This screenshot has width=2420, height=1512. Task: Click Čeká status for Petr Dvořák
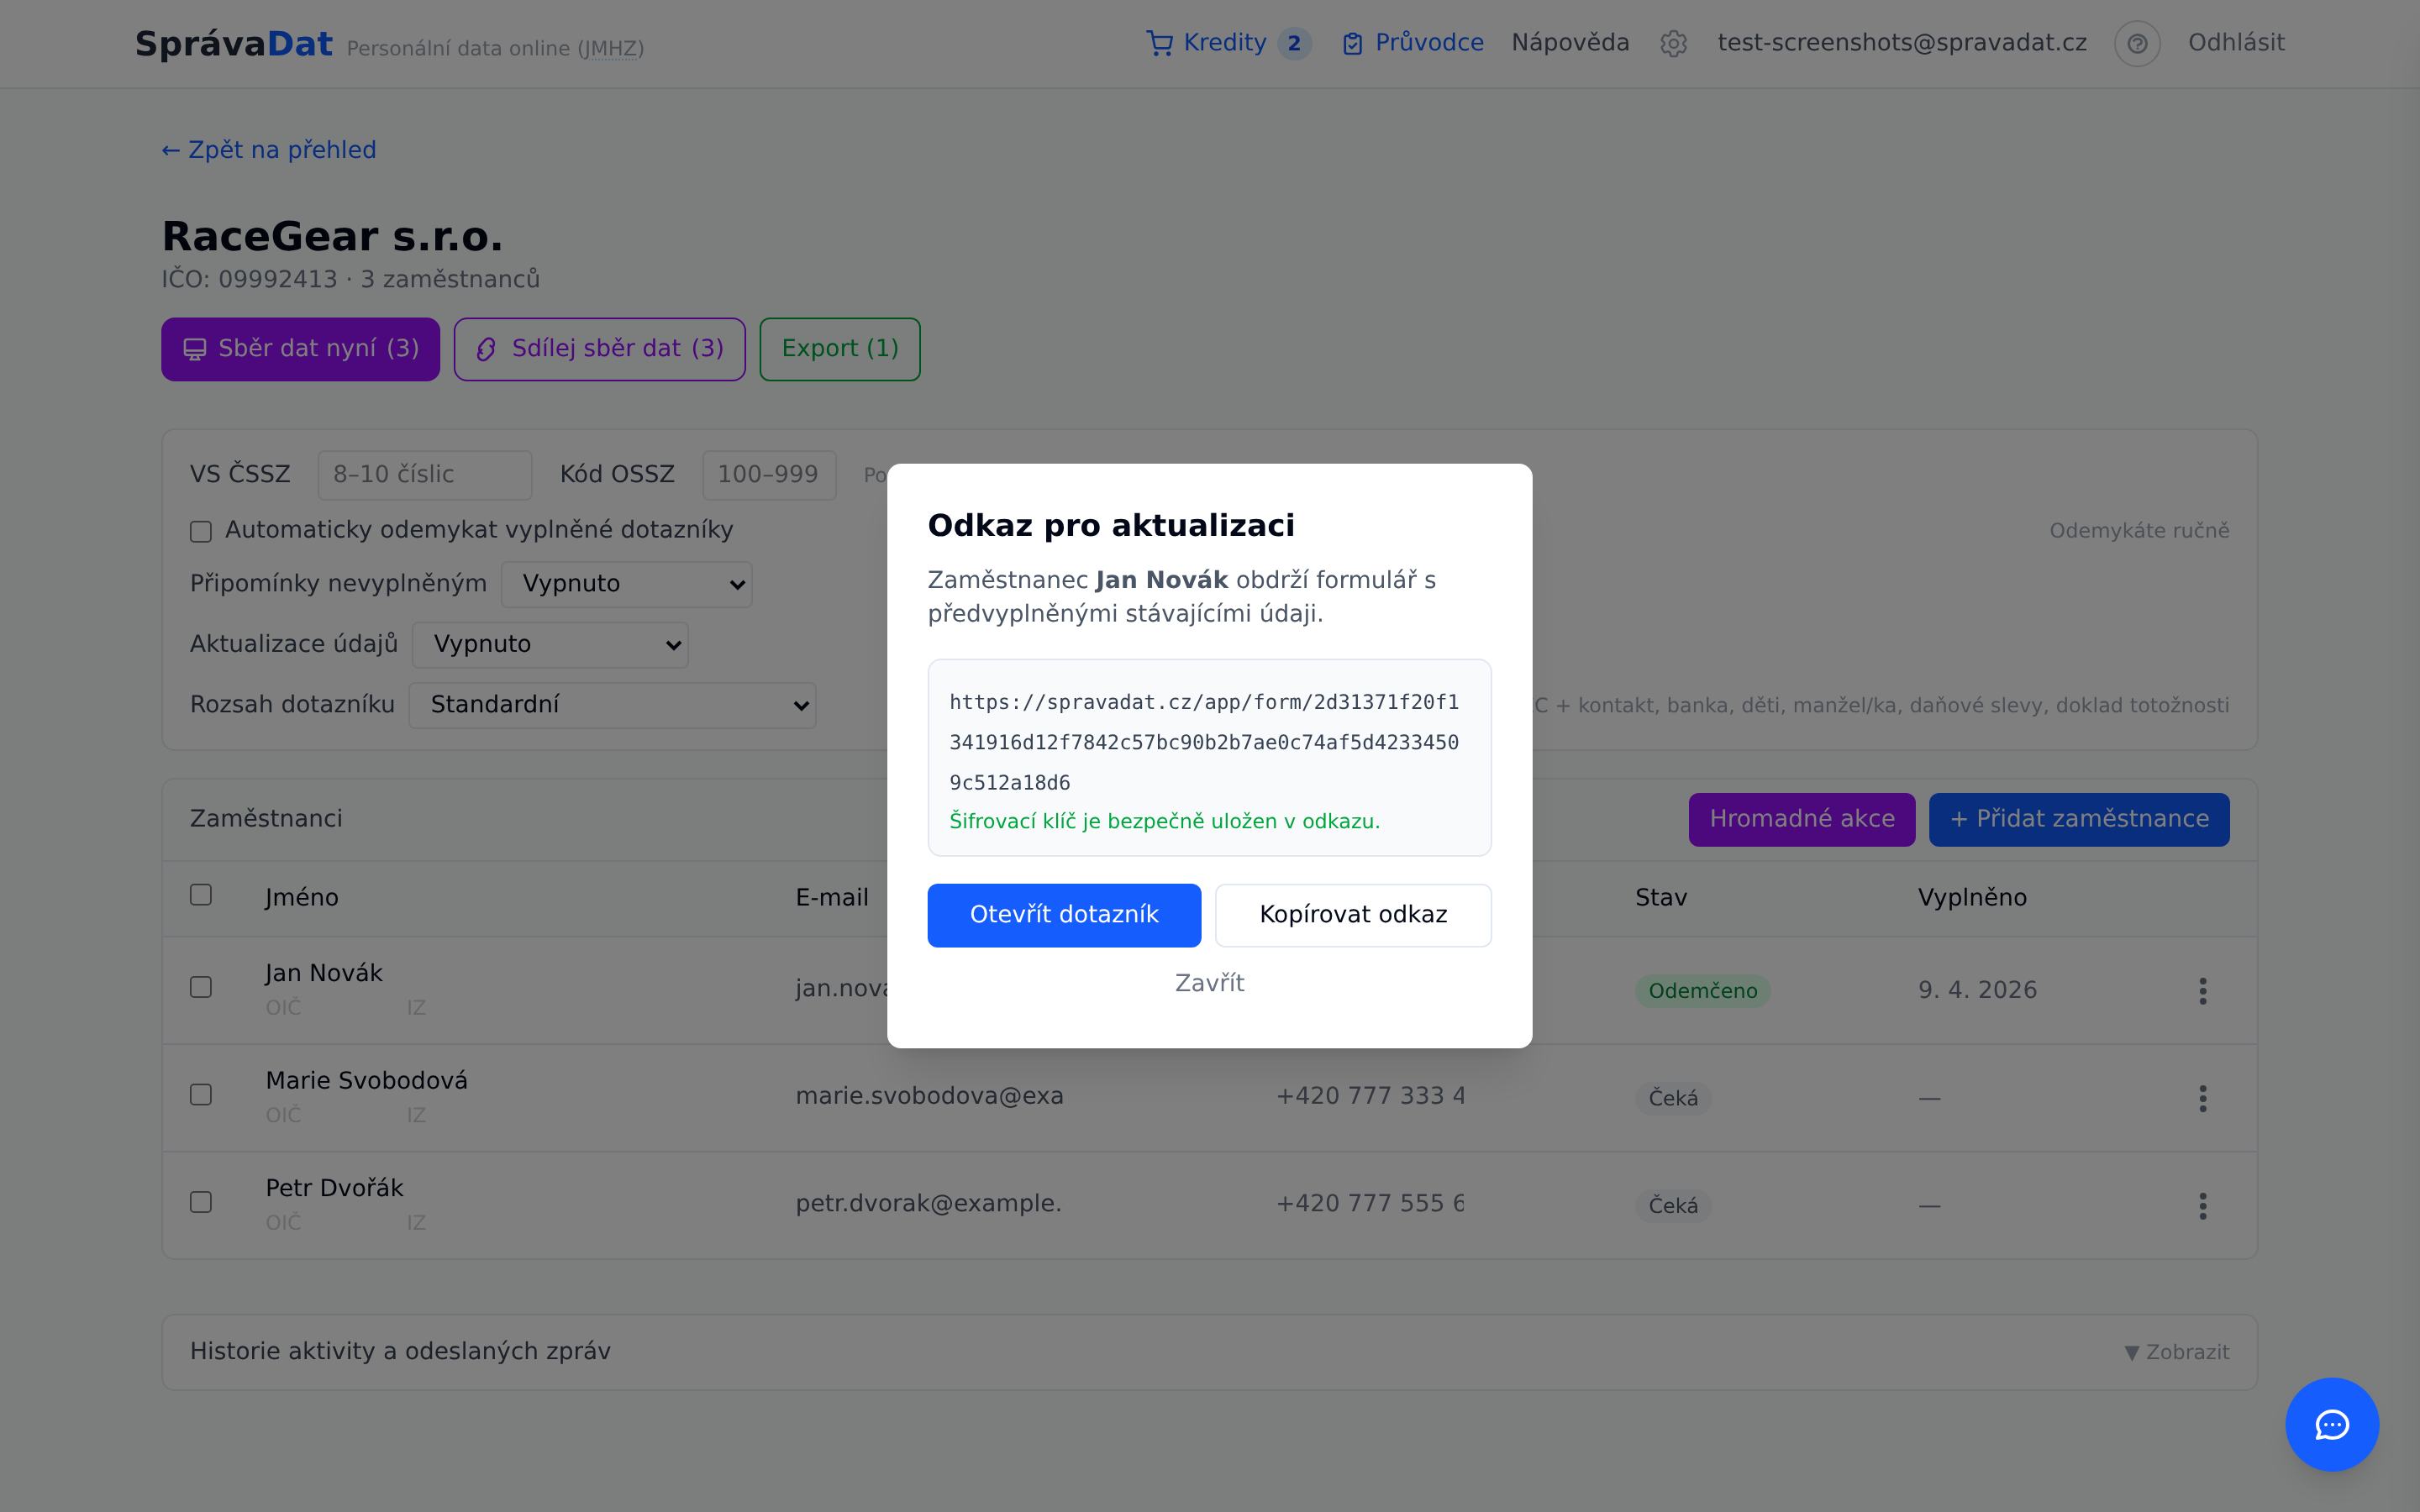click(1673, 1206)
